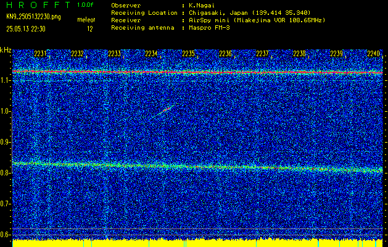This screenshot has width=388, height=247.
Task: Click the 2236 time marker
Action: point(225,54)
